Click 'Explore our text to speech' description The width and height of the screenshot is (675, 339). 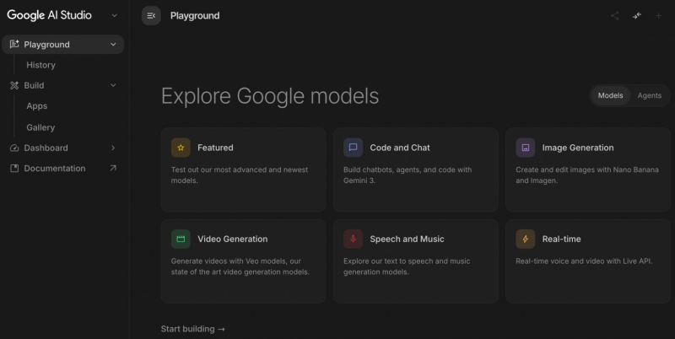pyautogui.click(x=407, y=266)
